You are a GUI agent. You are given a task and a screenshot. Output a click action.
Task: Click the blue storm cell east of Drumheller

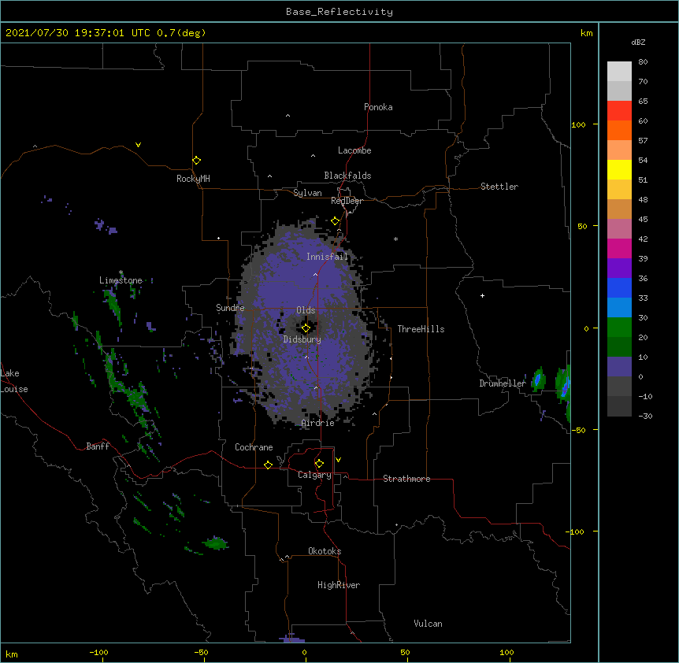pyautogui.click(x=538, y=380)
